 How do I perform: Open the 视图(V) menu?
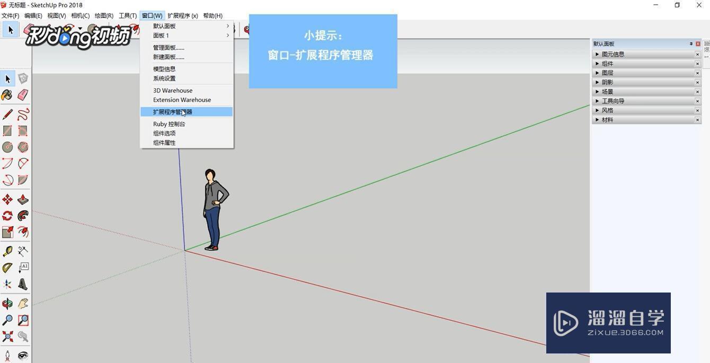[56, 16]
